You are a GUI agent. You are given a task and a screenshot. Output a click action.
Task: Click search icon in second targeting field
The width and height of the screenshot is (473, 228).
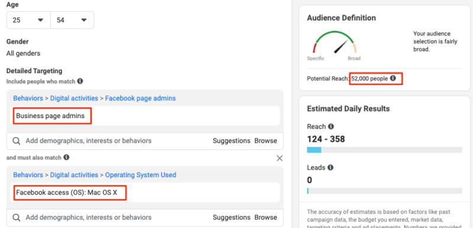pos(17,217)
